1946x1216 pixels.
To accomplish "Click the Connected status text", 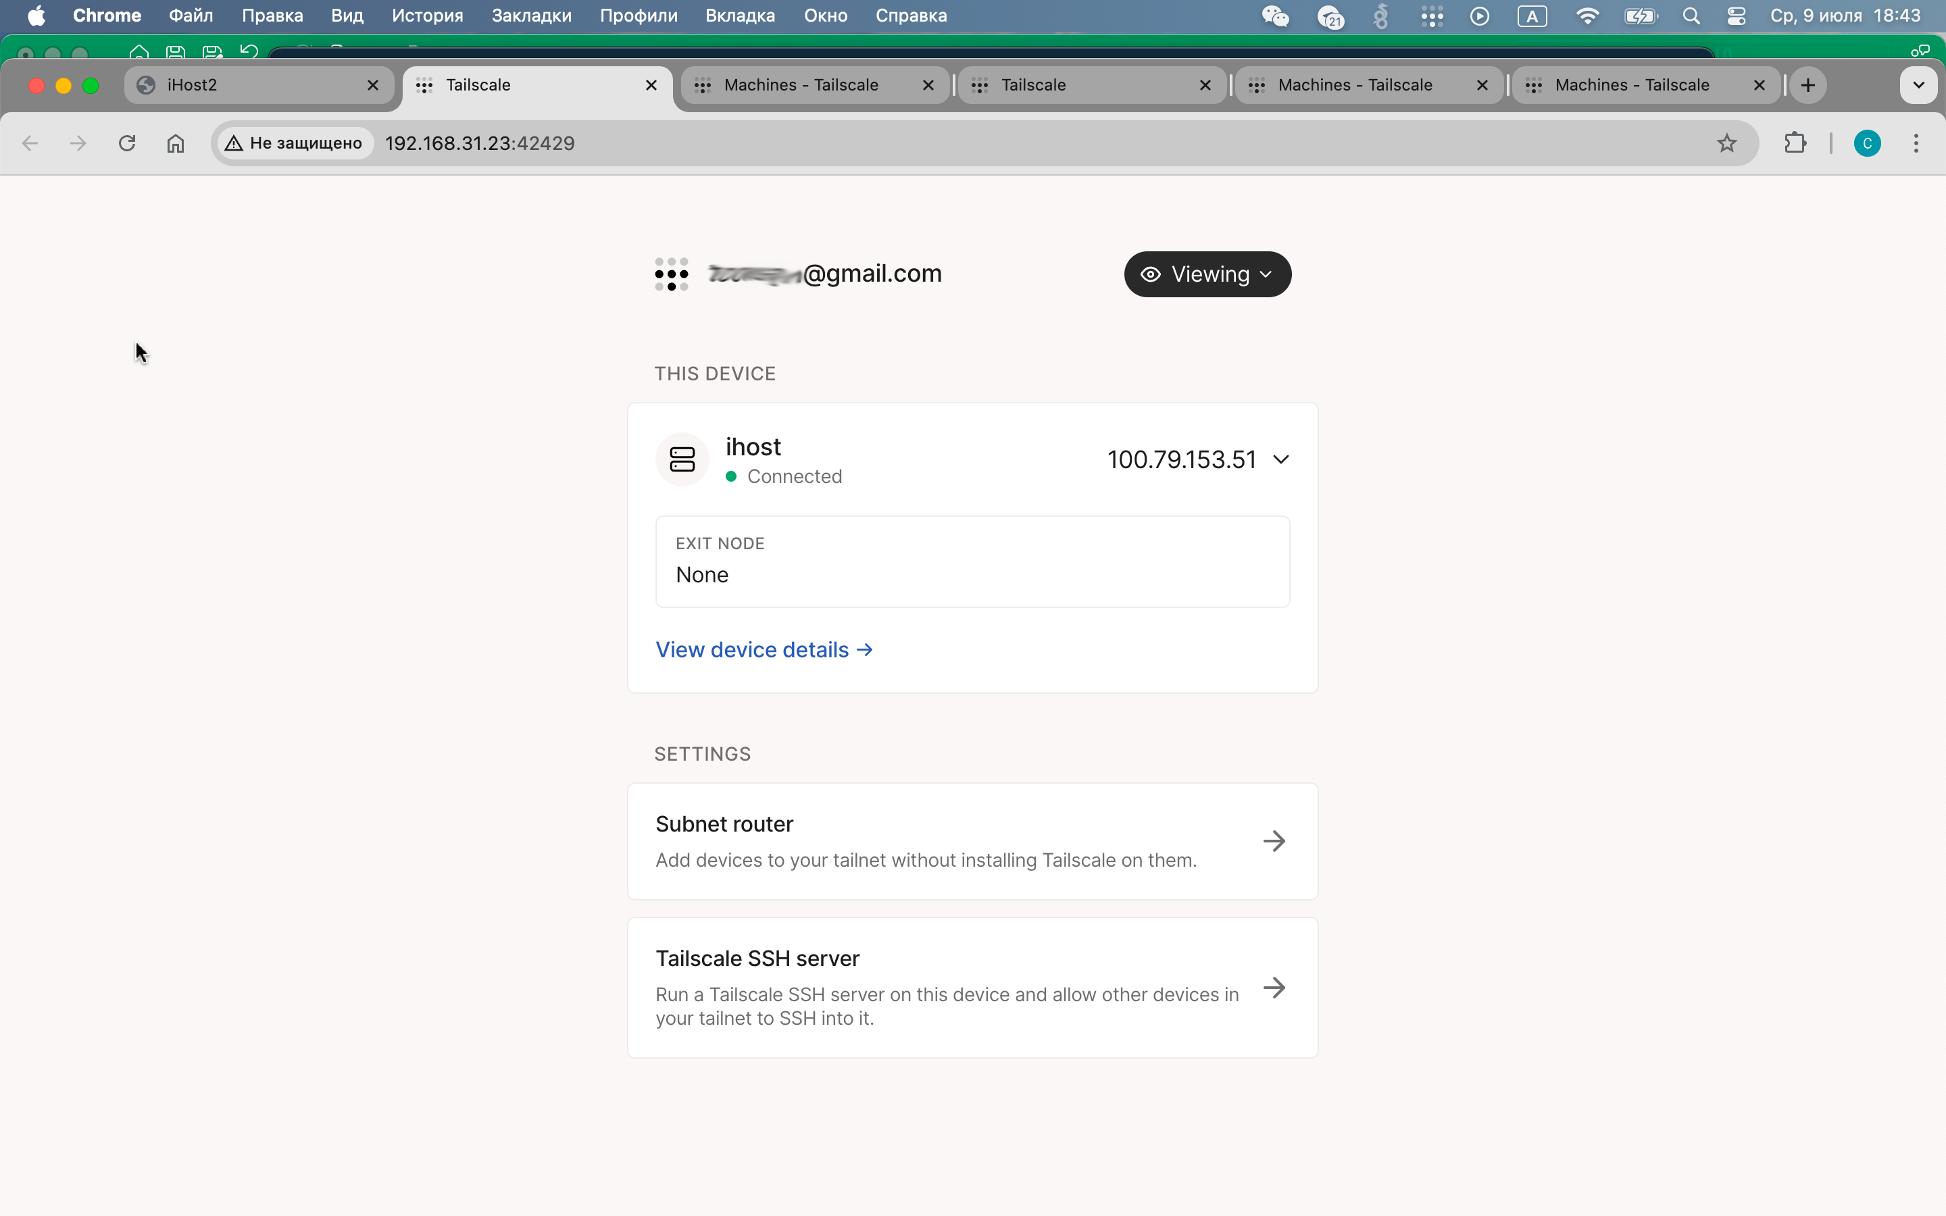I will (795, 476).
